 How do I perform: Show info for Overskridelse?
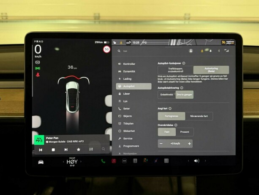[x=176, y=125]
